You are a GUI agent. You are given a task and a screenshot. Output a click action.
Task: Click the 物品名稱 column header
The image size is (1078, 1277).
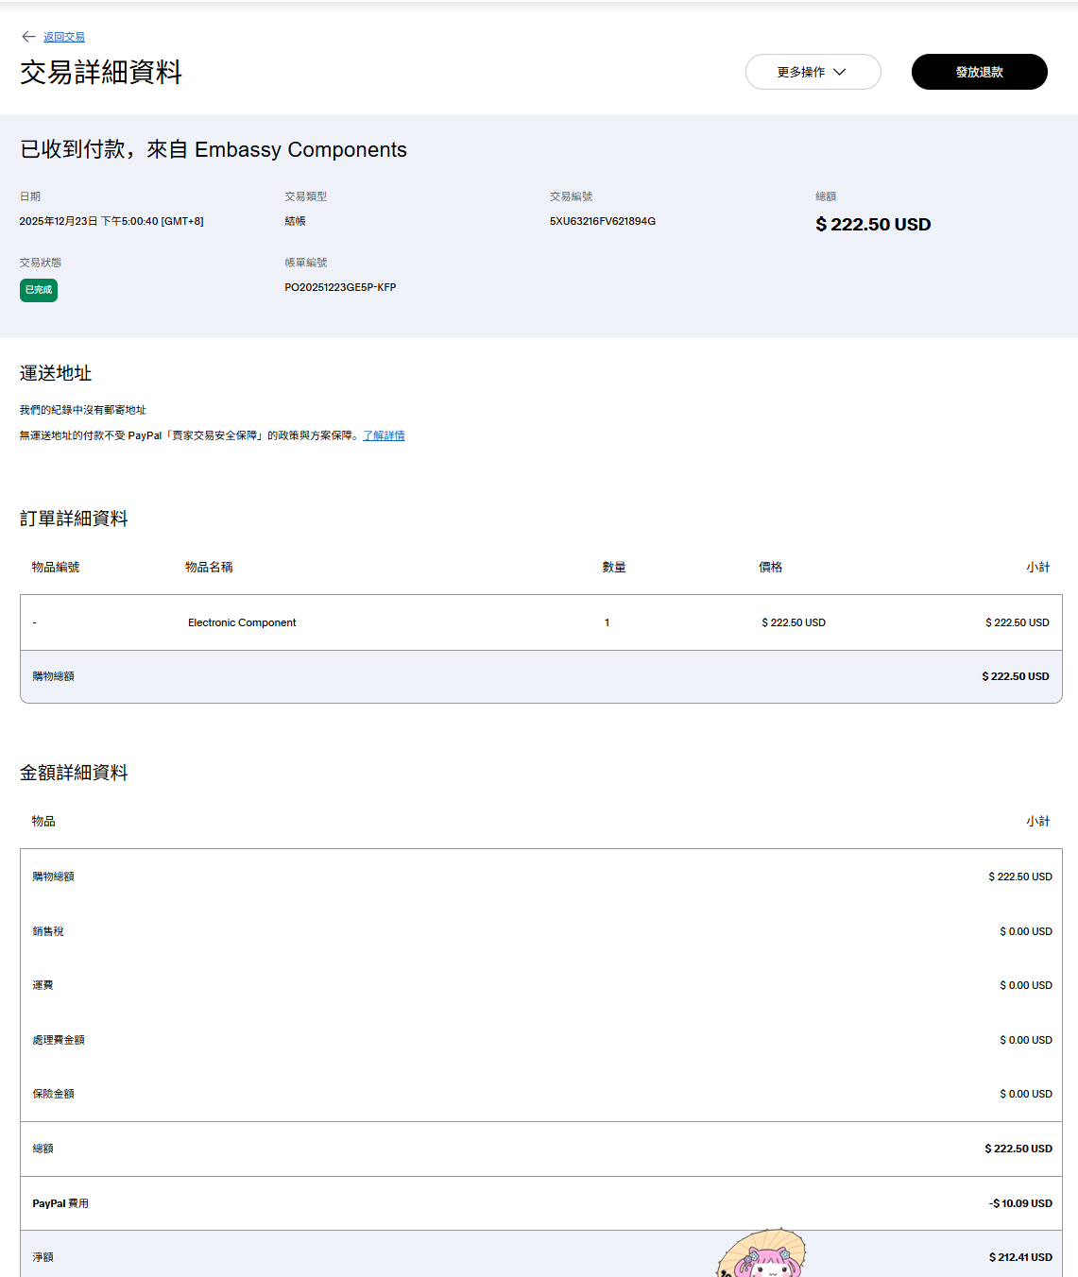tap(209, 567)
